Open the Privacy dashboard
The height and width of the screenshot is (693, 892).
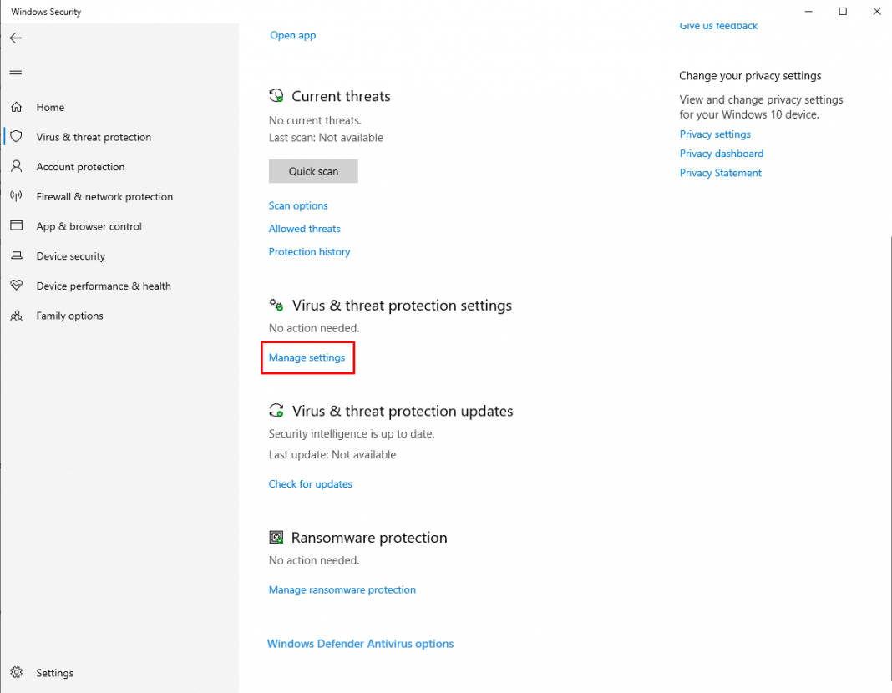[721, 154]
